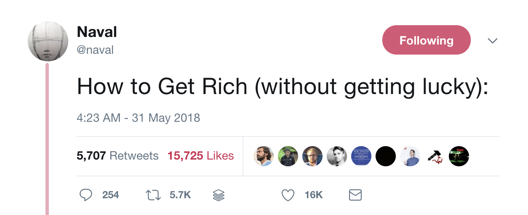Click the solid black liker avatar
This screenshot has height=215, width=528.
(x=385, y=156)
